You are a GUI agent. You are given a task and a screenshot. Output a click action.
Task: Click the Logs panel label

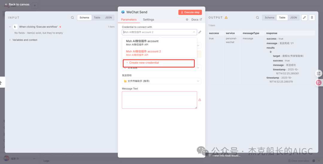47,161
